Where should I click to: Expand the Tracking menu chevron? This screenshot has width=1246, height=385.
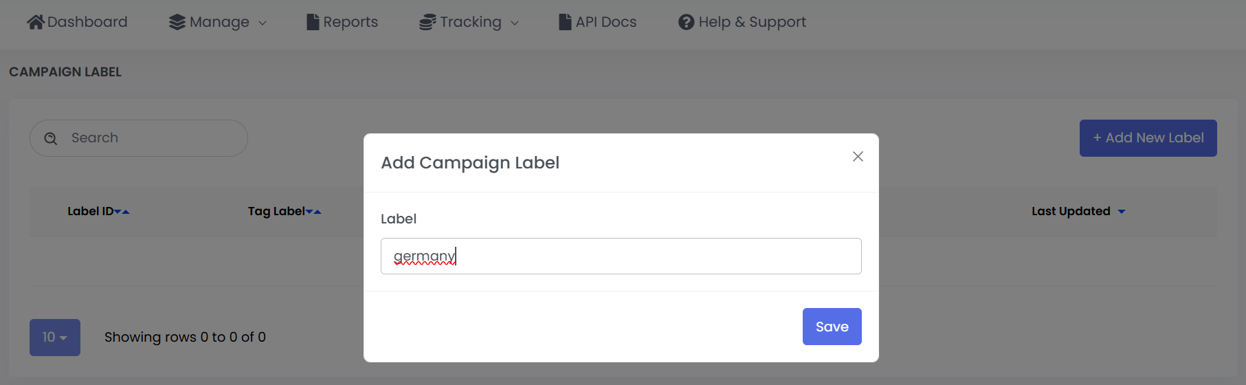click(x=515, y=23)
